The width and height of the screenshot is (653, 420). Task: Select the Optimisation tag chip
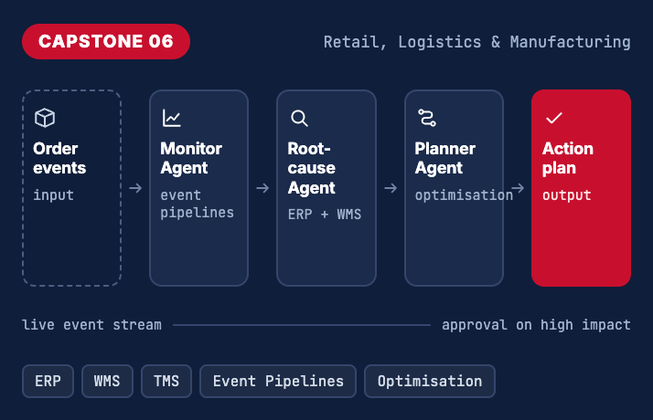pyautogui.click(x=429, y=381)
